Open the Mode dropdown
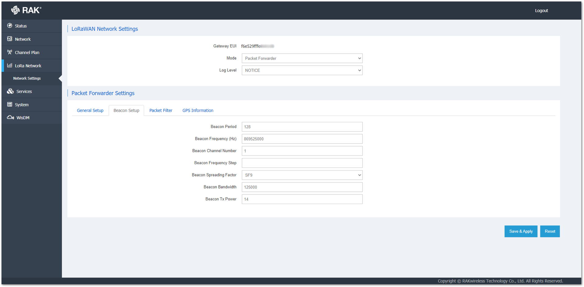This screenshot has height=287, width=584. click(302, 58)
